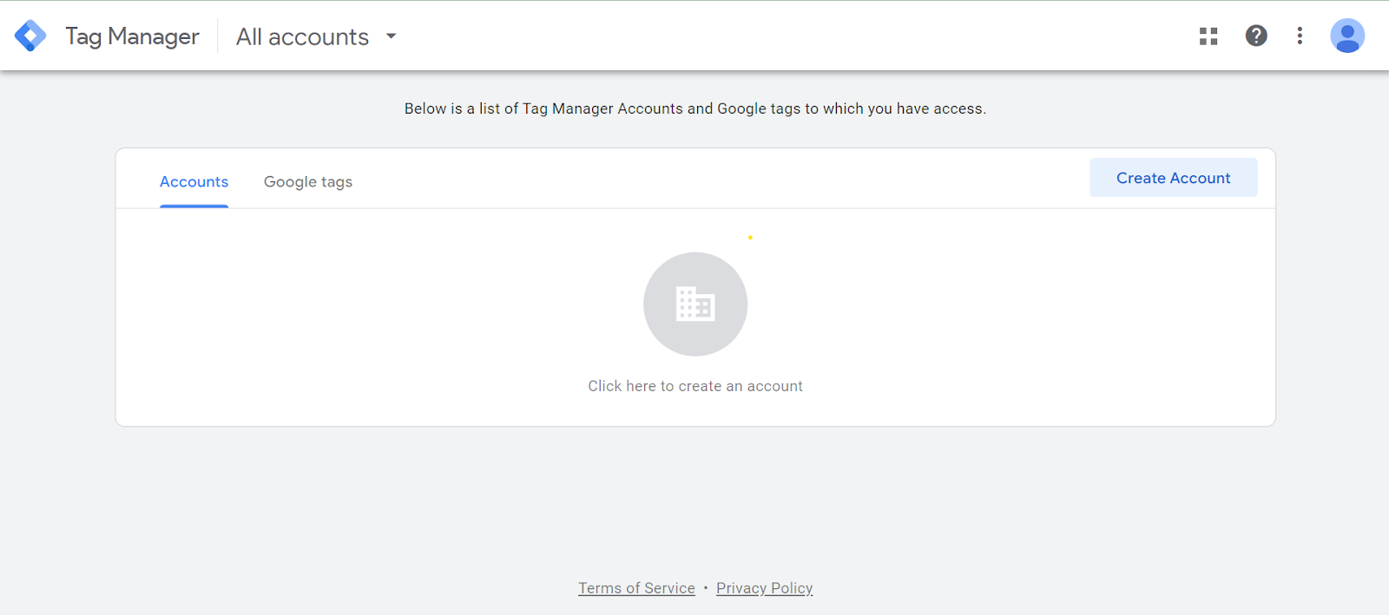Click the Create Account button
The width and height of the screenshot is (1389, 615).
[x=1174, y=178]
